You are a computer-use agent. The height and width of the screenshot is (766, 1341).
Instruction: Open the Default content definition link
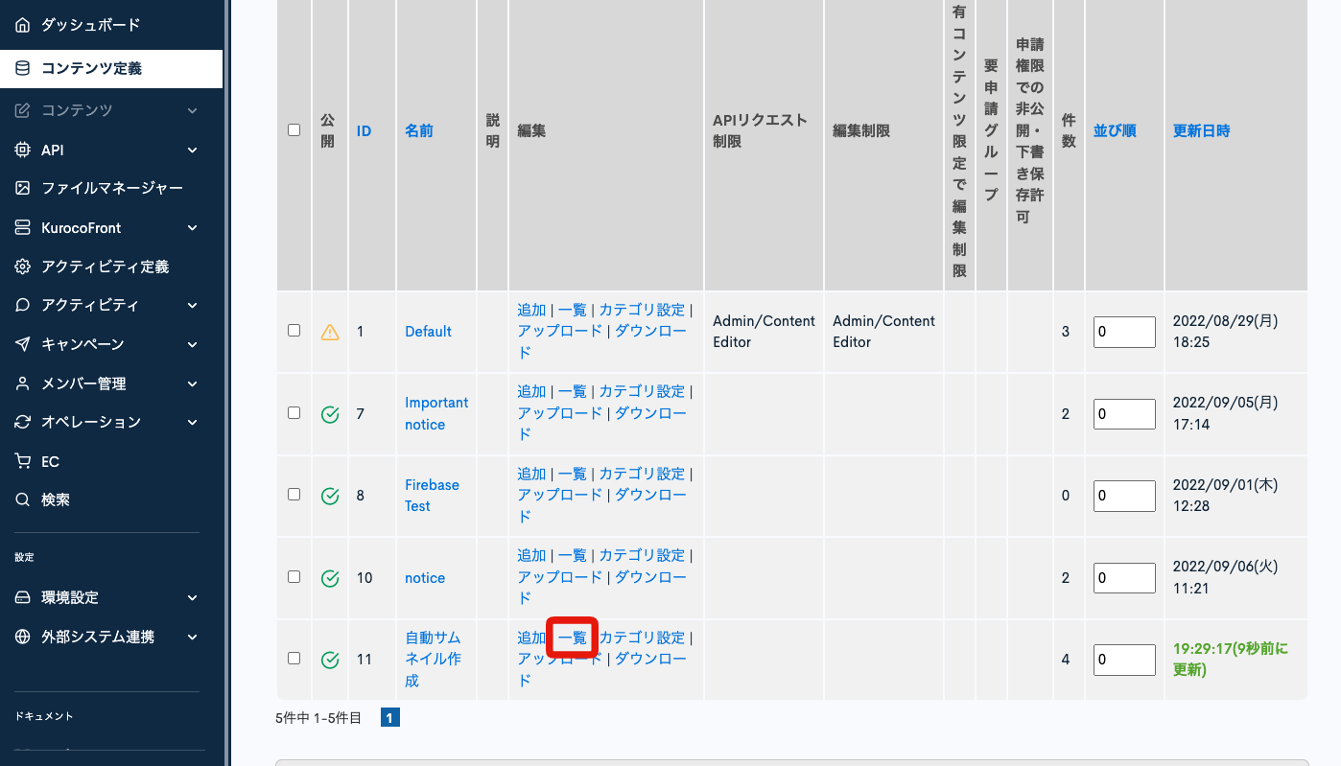428,332
